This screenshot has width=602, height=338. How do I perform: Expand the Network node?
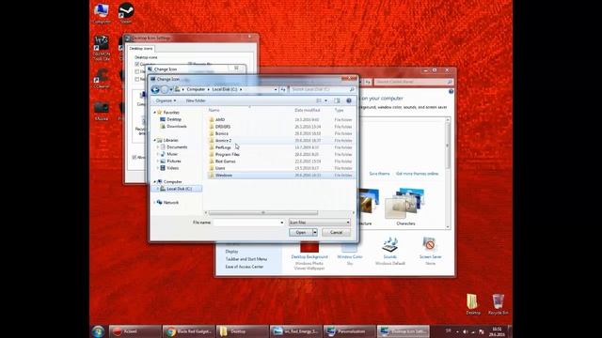coord(154,203)
